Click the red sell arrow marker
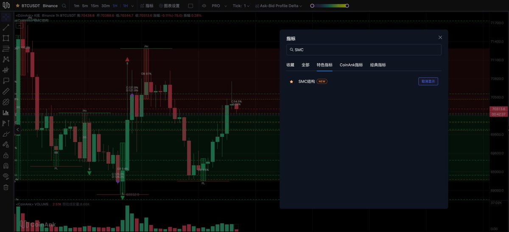 point(127,59)
